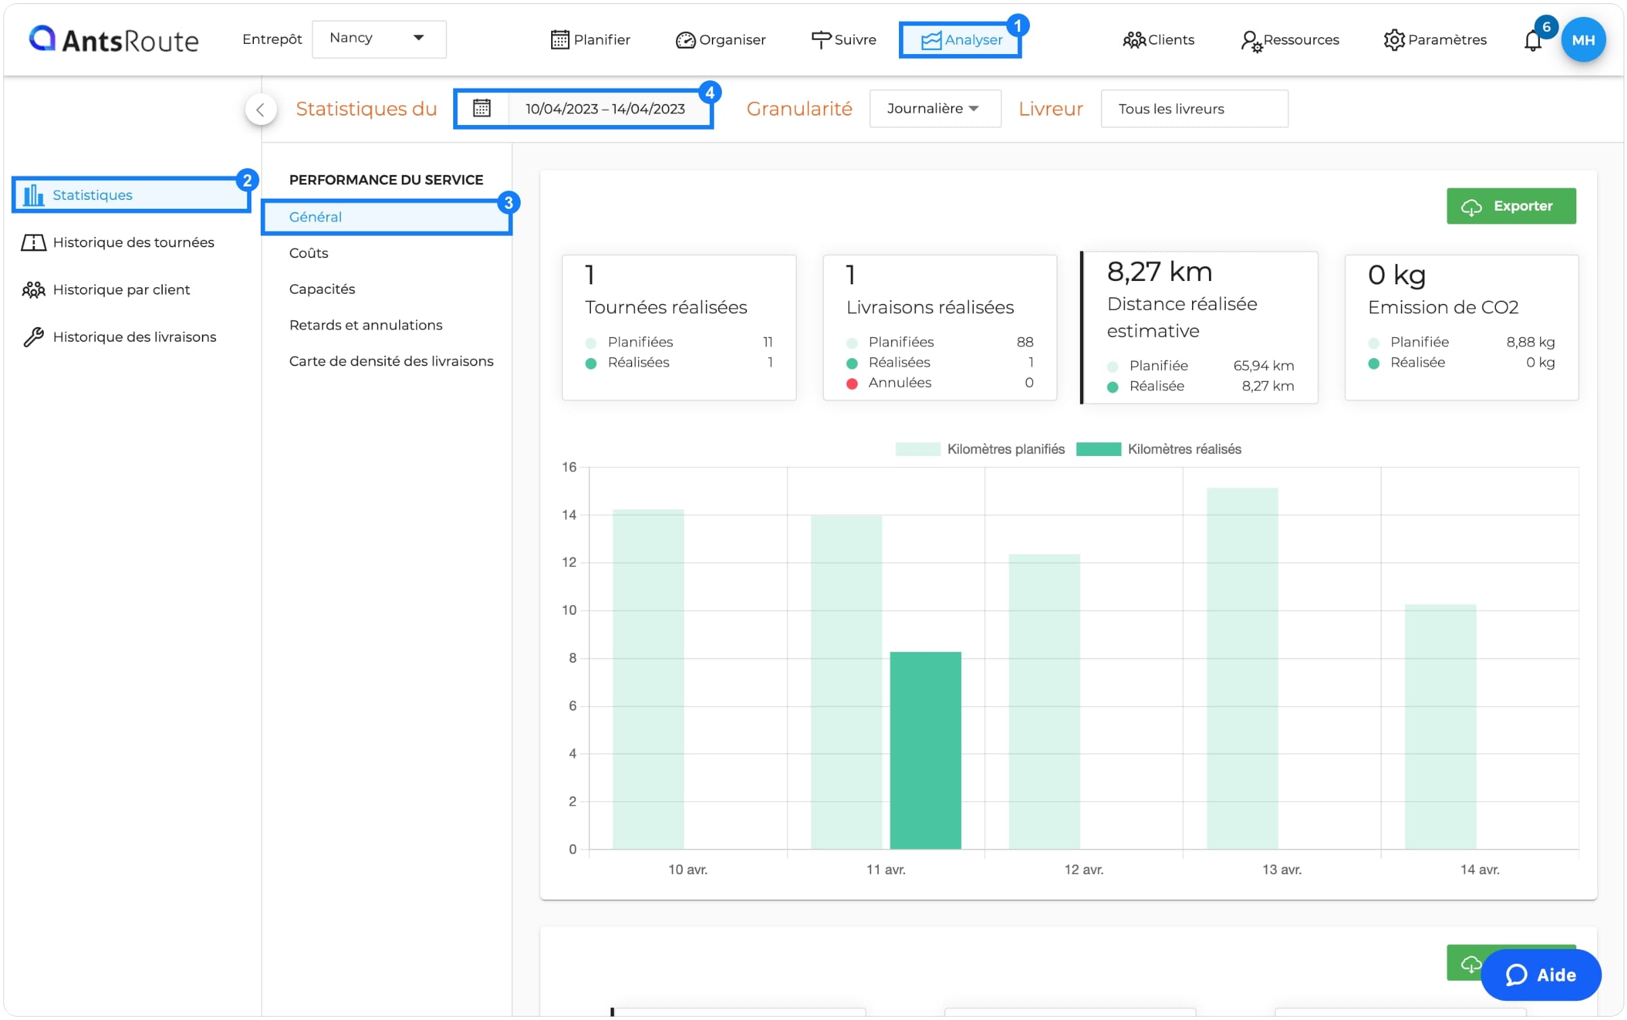Open Carte de densité des livraisons
This screenshot has width=1627, height=1020.
tap(391, 361)
